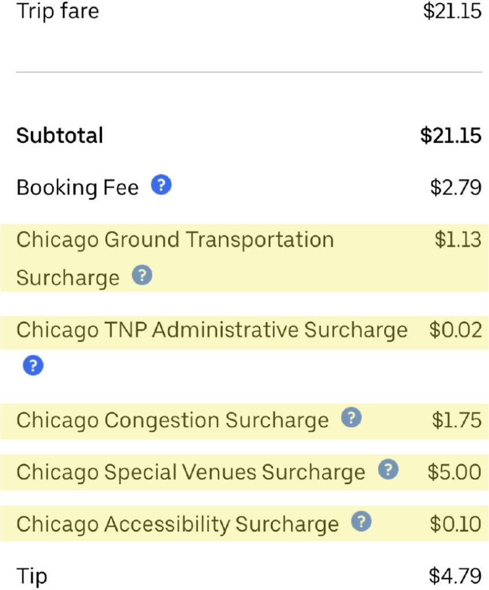Click the $4.79 tip amount
This screenshot has width=489, height=590.
click(x=455, y=576)
